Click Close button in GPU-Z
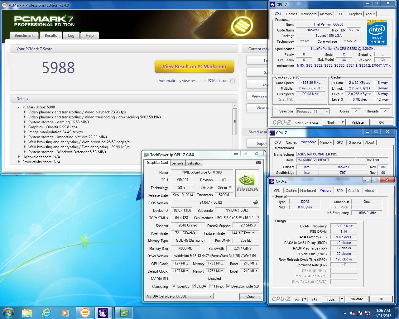The image size is (399, 319). pos(250,296)
